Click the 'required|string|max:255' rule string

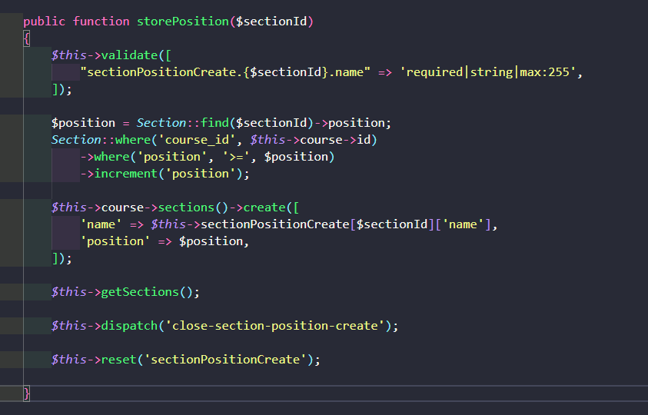(x=487, y=72)
